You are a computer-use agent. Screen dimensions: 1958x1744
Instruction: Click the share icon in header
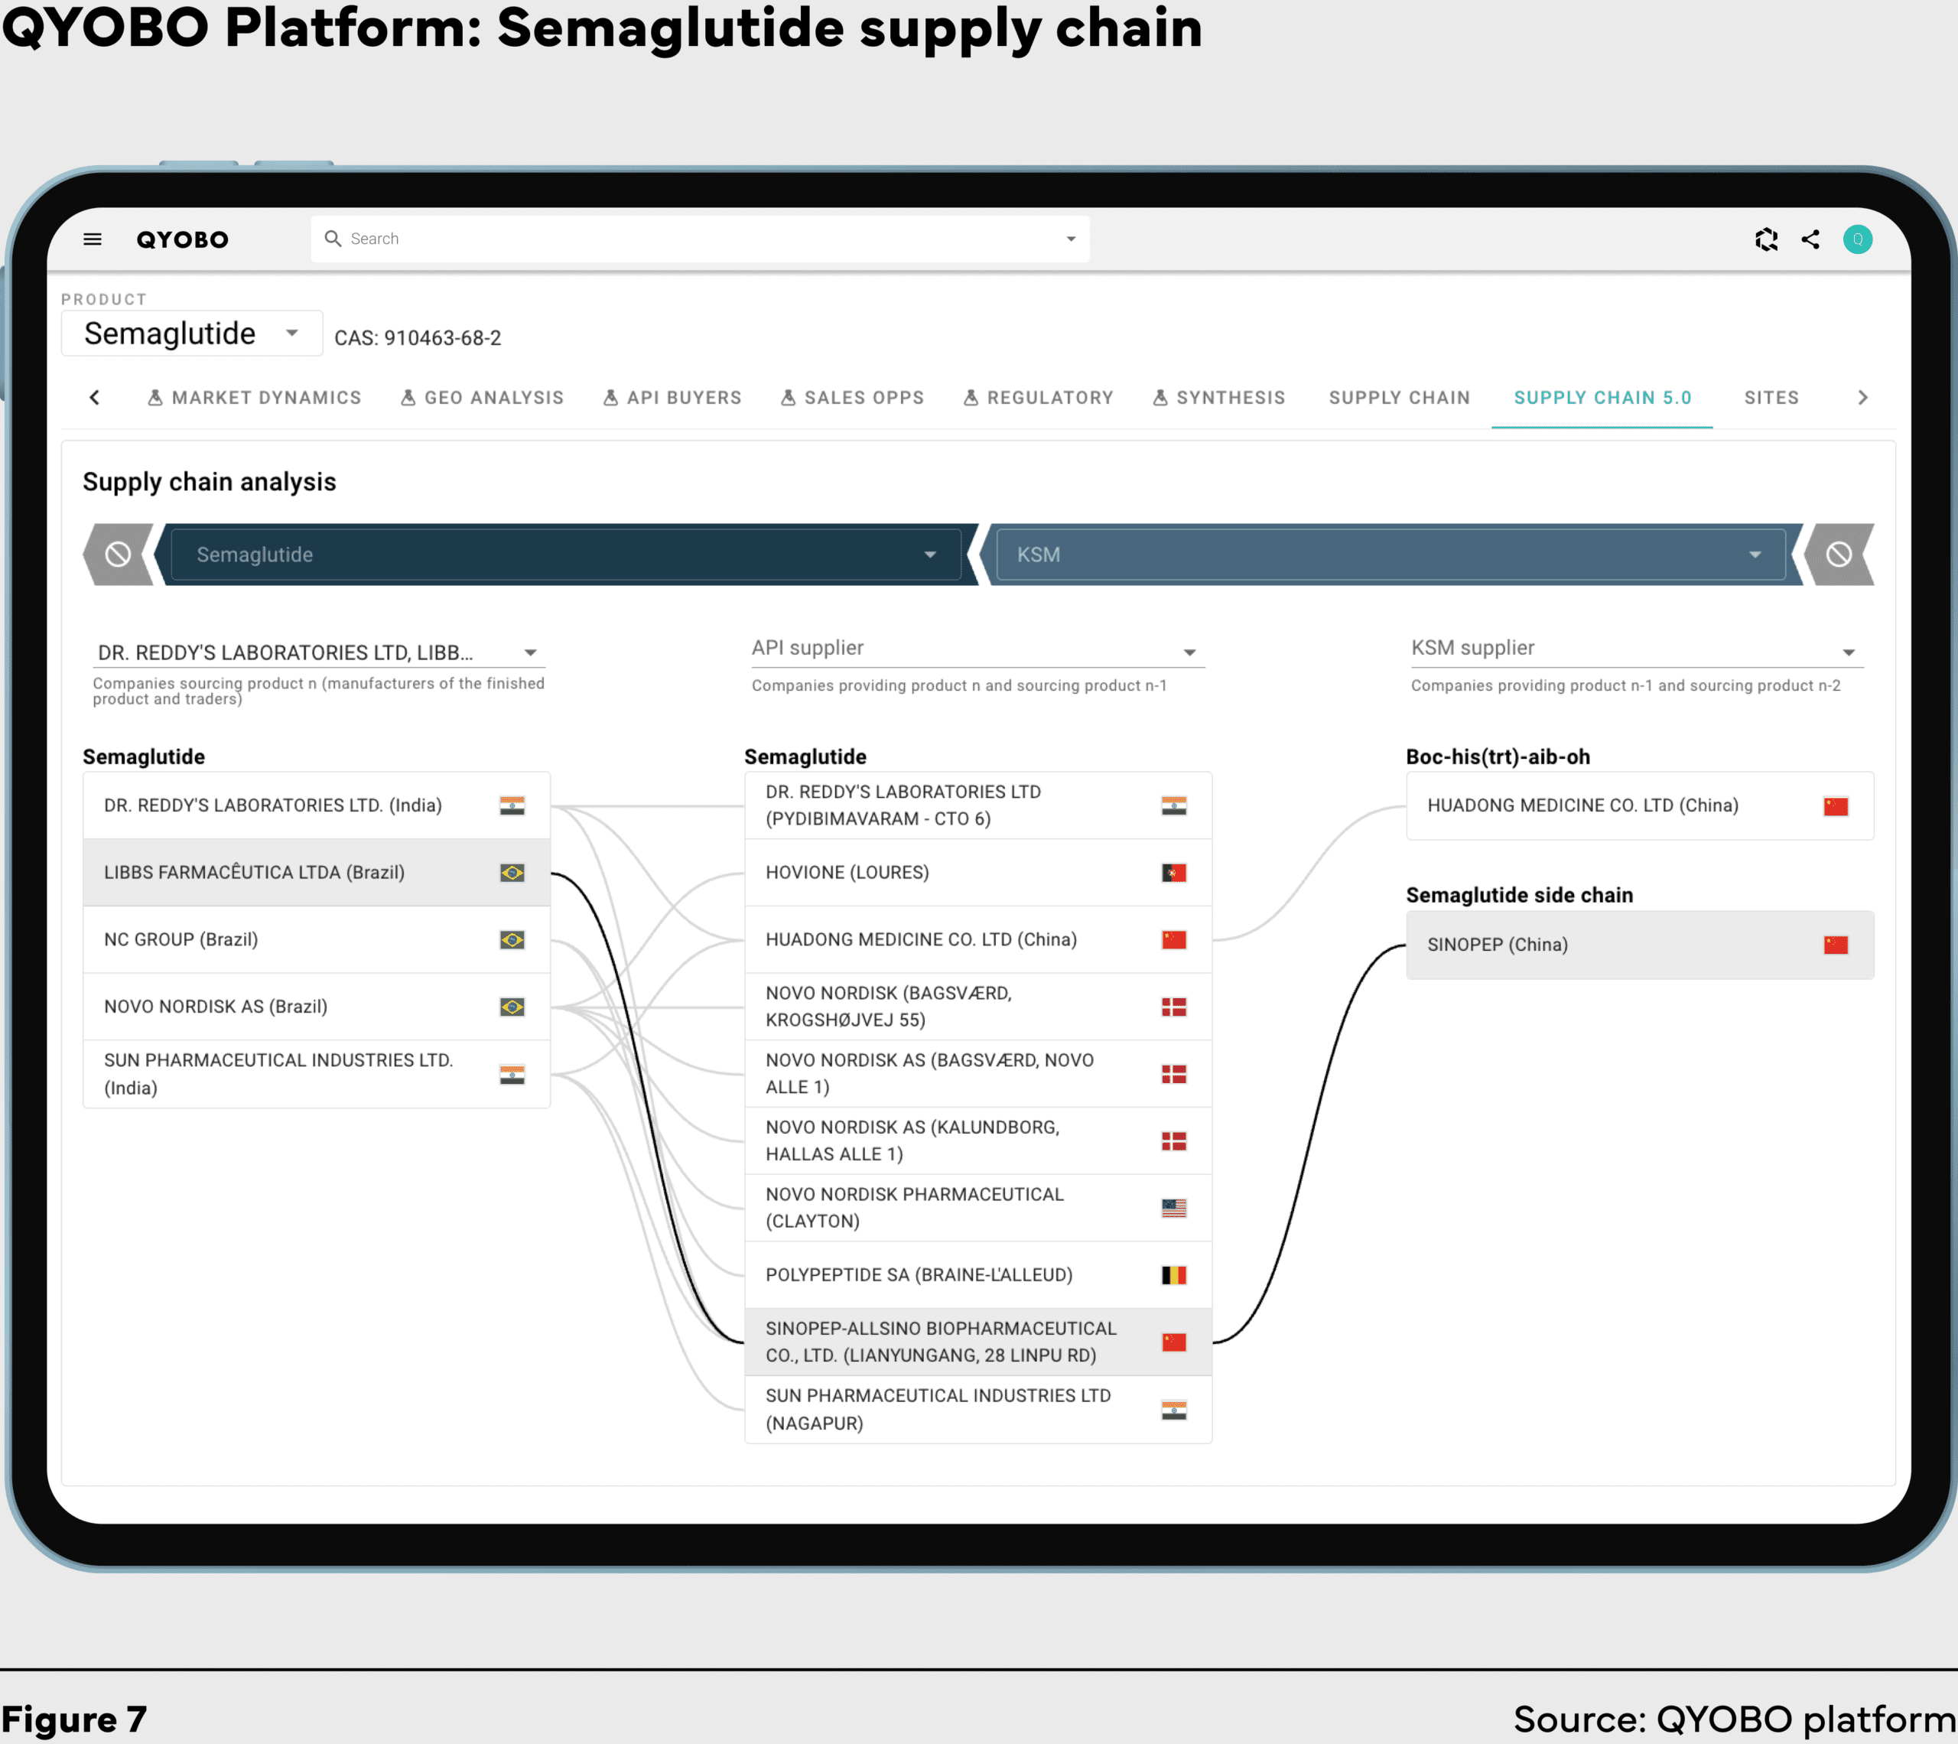click(x=1810, y=239)
